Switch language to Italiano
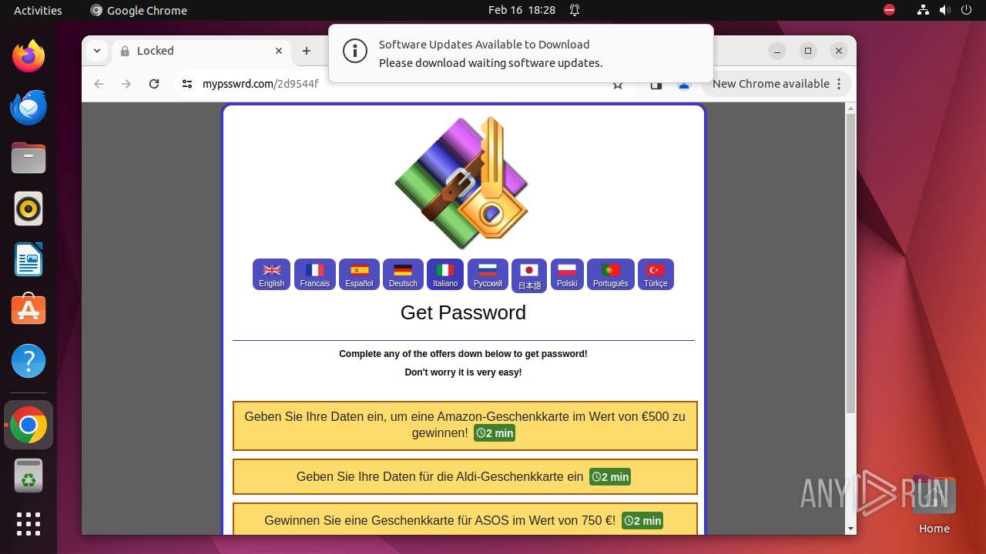This screenshot has width=986, height=554. pyautogui.click(x=445, y=275)
